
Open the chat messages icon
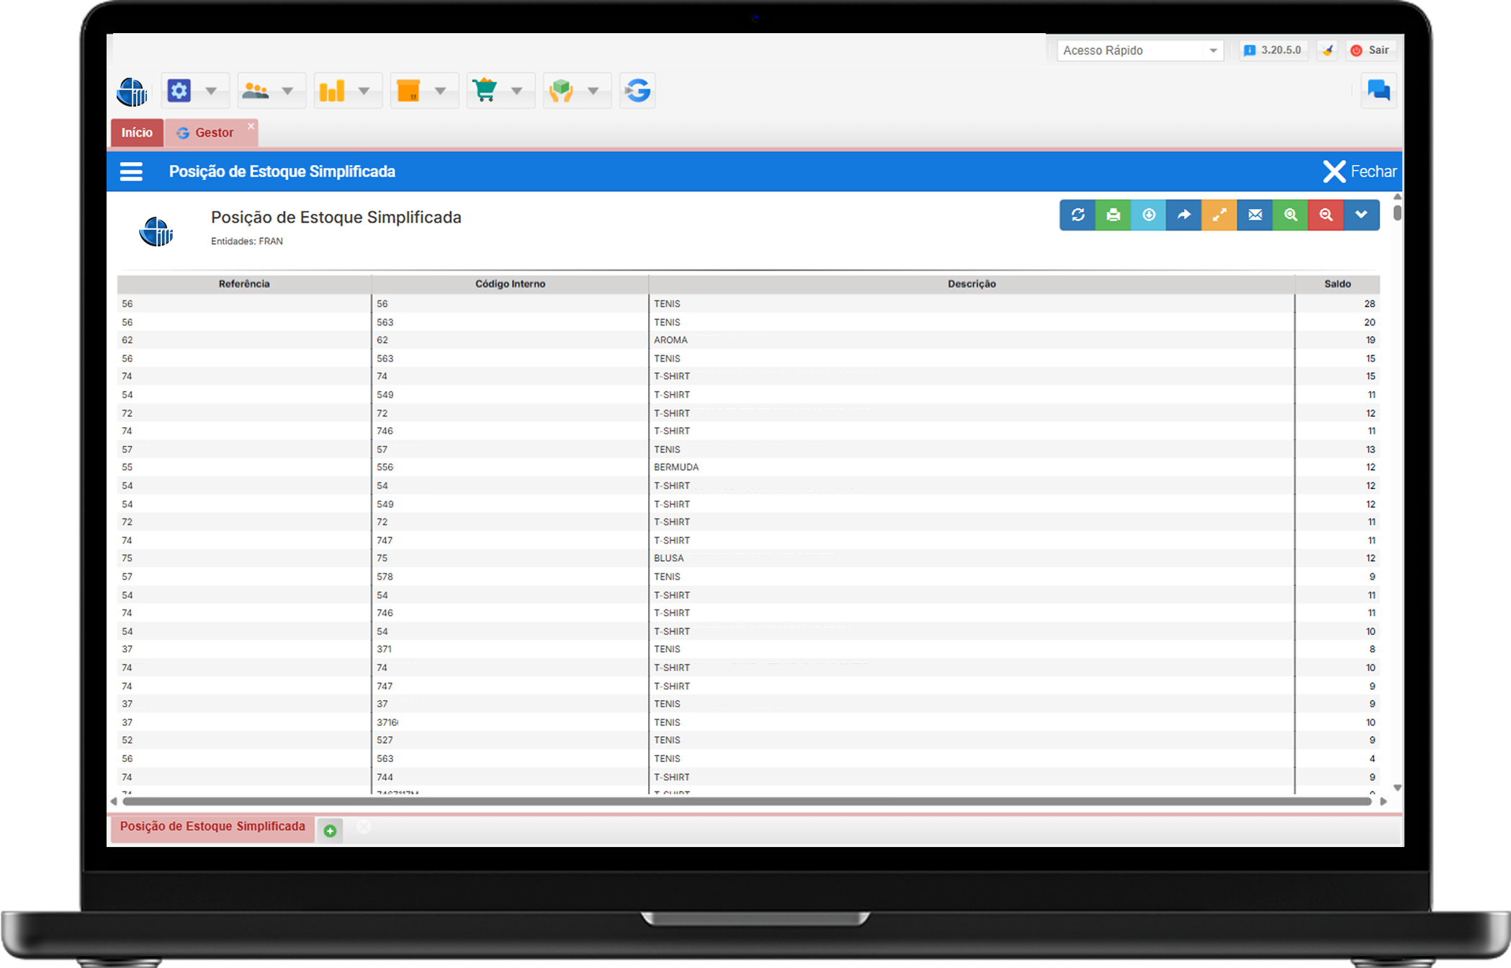tap(1378, 91)
